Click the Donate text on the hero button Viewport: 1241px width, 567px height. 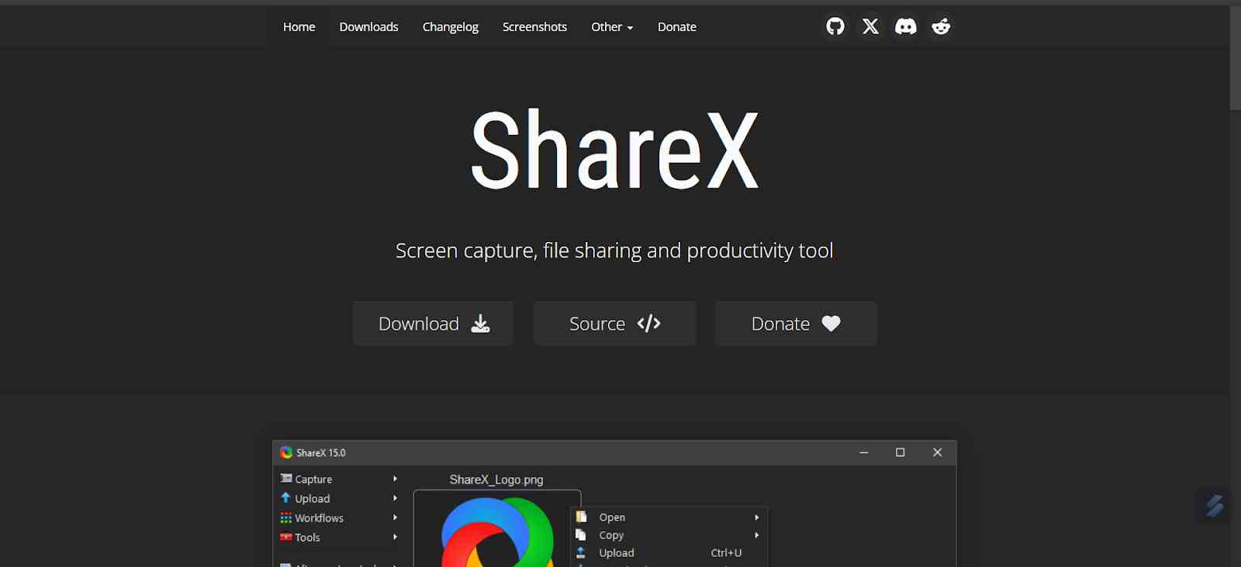pyautogui.click(x=780, y=323)
